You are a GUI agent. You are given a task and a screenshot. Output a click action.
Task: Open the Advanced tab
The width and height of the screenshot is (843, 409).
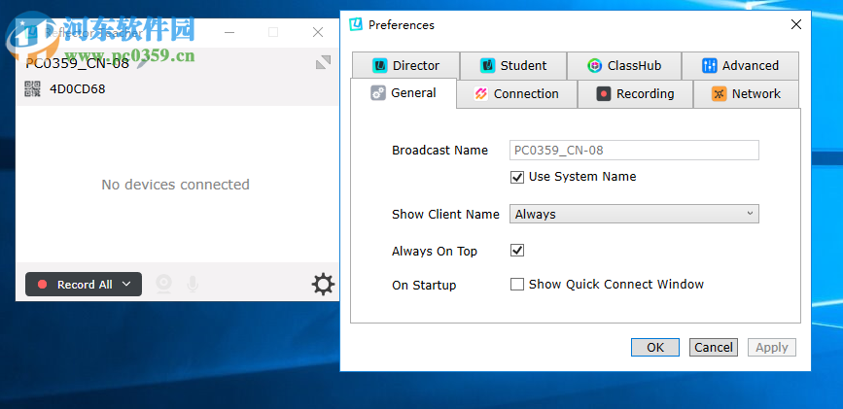pos(740,65)
